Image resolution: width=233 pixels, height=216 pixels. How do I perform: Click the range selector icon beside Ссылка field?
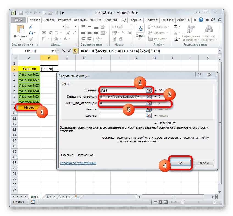coord(149,90)
